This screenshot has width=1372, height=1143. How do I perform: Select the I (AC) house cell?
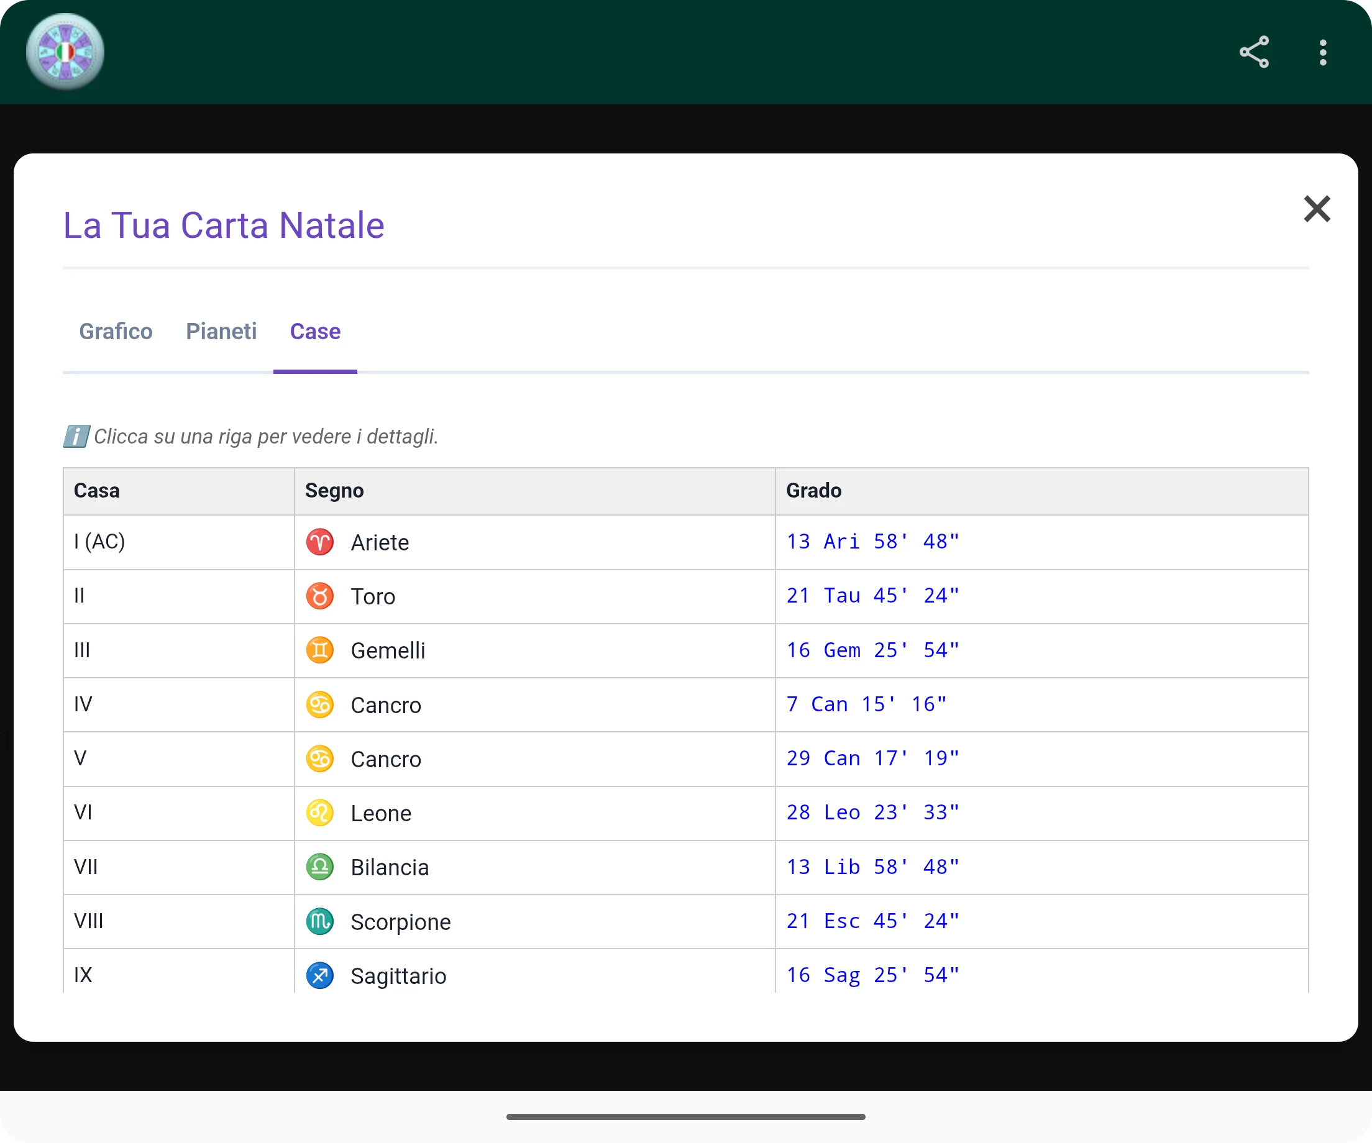coord(179,542)
